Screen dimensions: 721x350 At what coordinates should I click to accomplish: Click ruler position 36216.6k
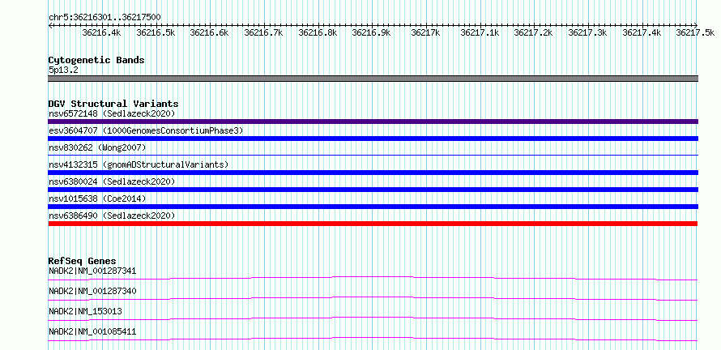tap(210, 32)
